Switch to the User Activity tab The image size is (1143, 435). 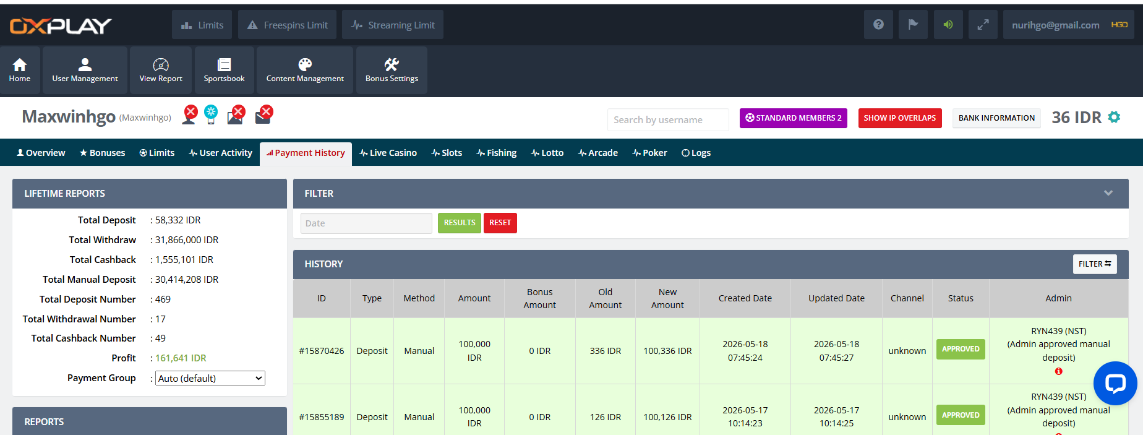[220, 153]
